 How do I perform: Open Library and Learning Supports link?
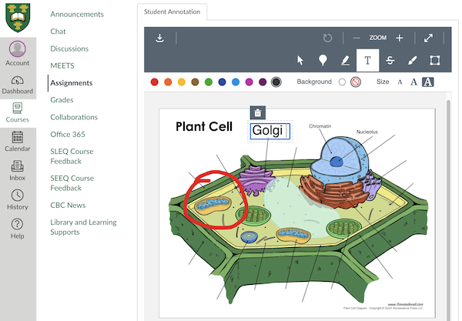pos(83,227)
